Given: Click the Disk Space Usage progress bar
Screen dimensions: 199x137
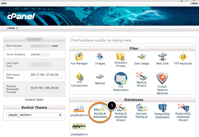Looking at the screenshot, I should point(46,77).
